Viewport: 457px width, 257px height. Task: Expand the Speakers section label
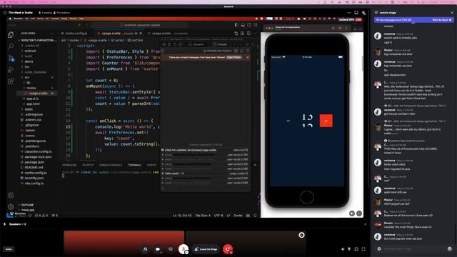17,224
